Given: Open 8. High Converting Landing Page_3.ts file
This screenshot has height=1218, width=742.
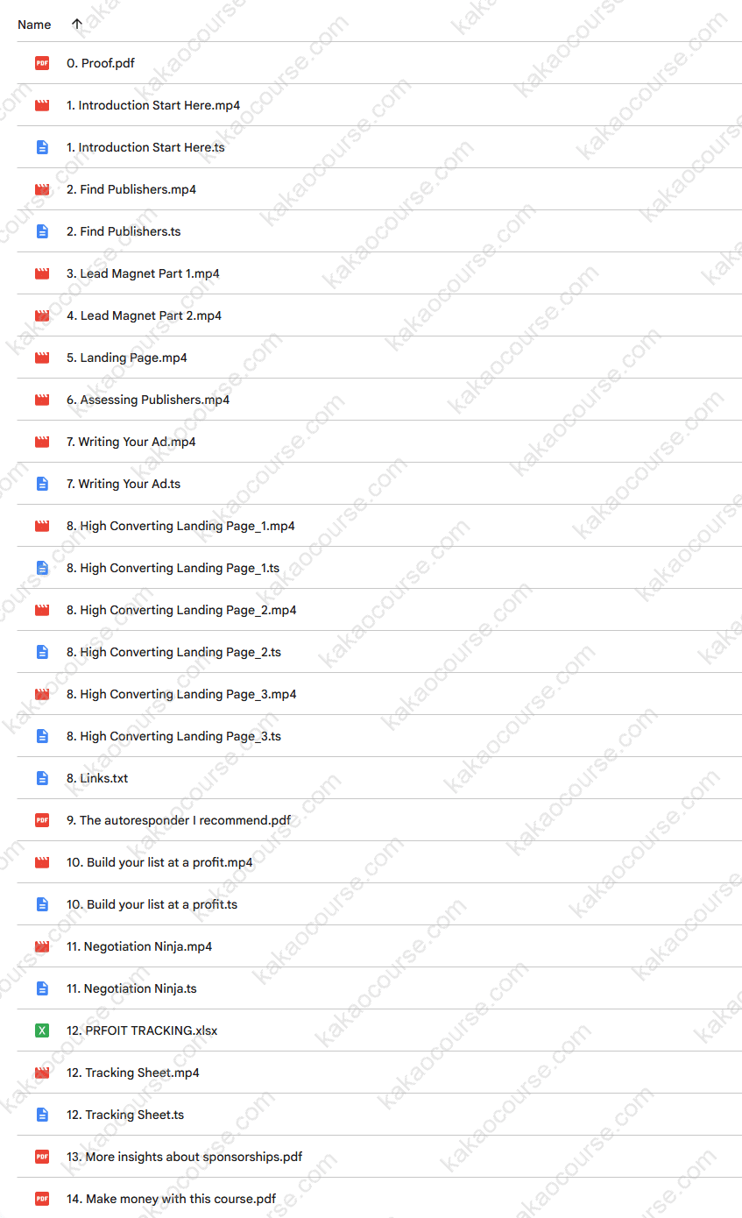Looking at the screenshot, I should coord(173,736).
